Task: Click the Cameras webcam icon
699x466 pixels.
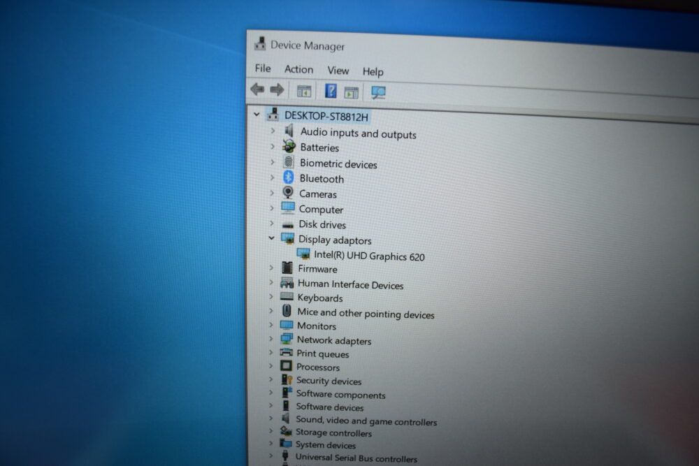Action: click(x=288, y=192)
